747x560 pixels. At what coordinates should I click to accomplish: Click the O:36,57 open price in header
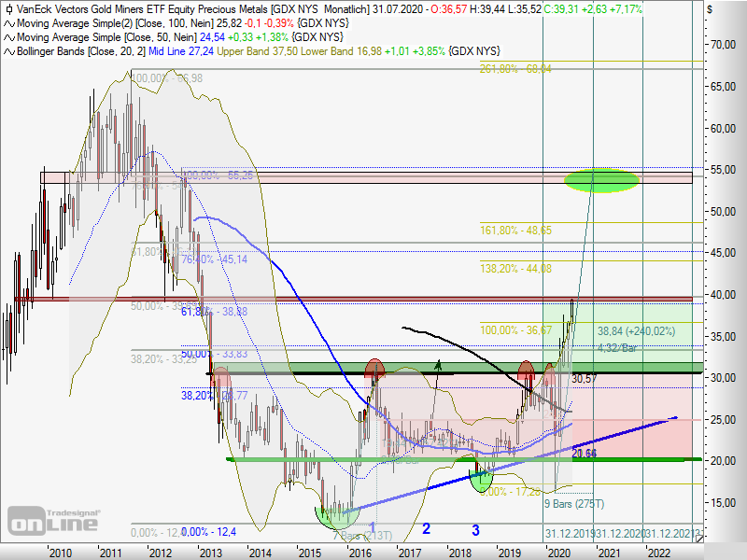(x=448, y=9)
